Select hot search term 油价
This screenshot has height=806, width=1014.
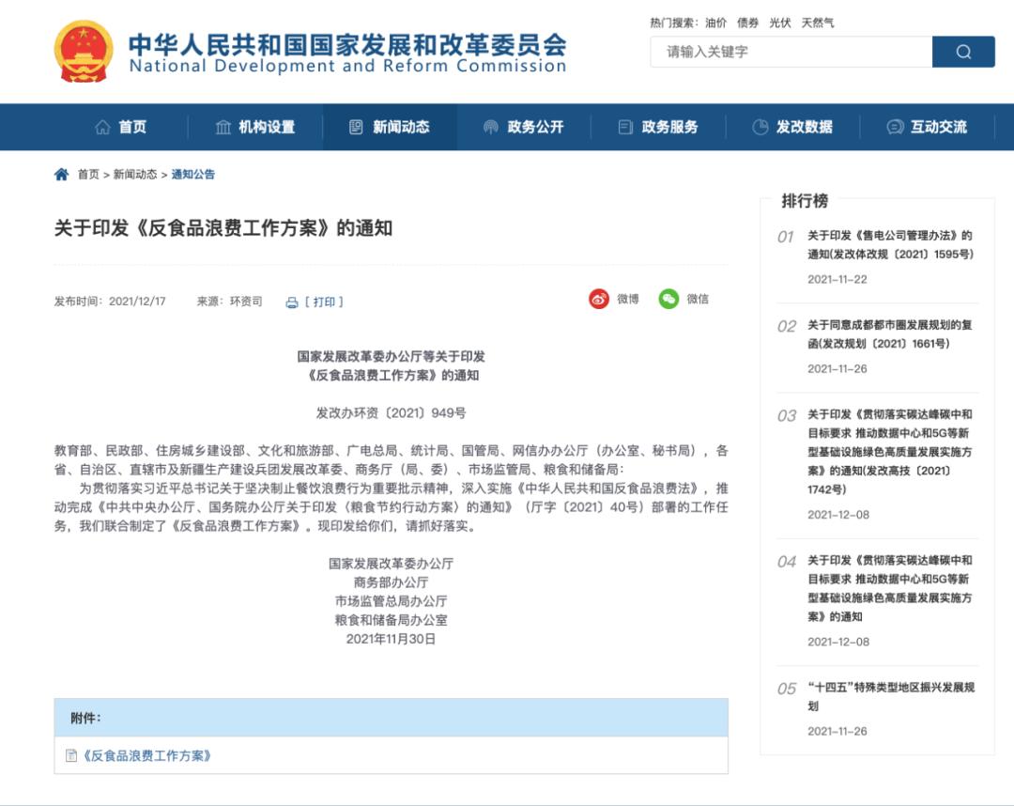click(715, 23)
